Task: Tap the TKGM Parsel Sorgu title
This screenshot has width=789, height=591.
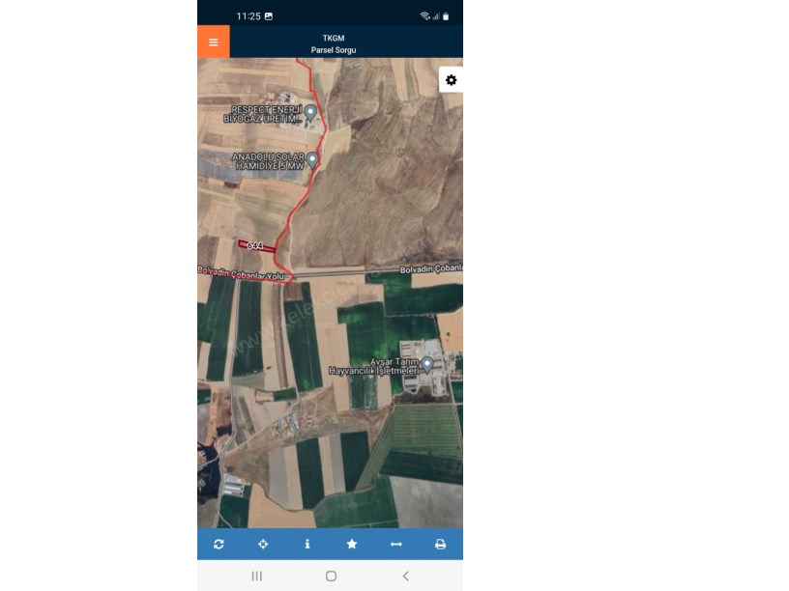Action: point(334,43)
